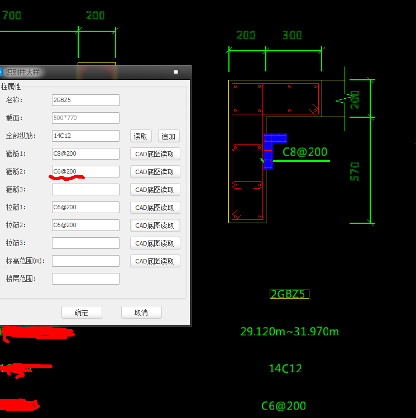Click the 全部纵筋 field with 14C12
416x418 pixels.
pyautogui.click(x=85, y=136)
